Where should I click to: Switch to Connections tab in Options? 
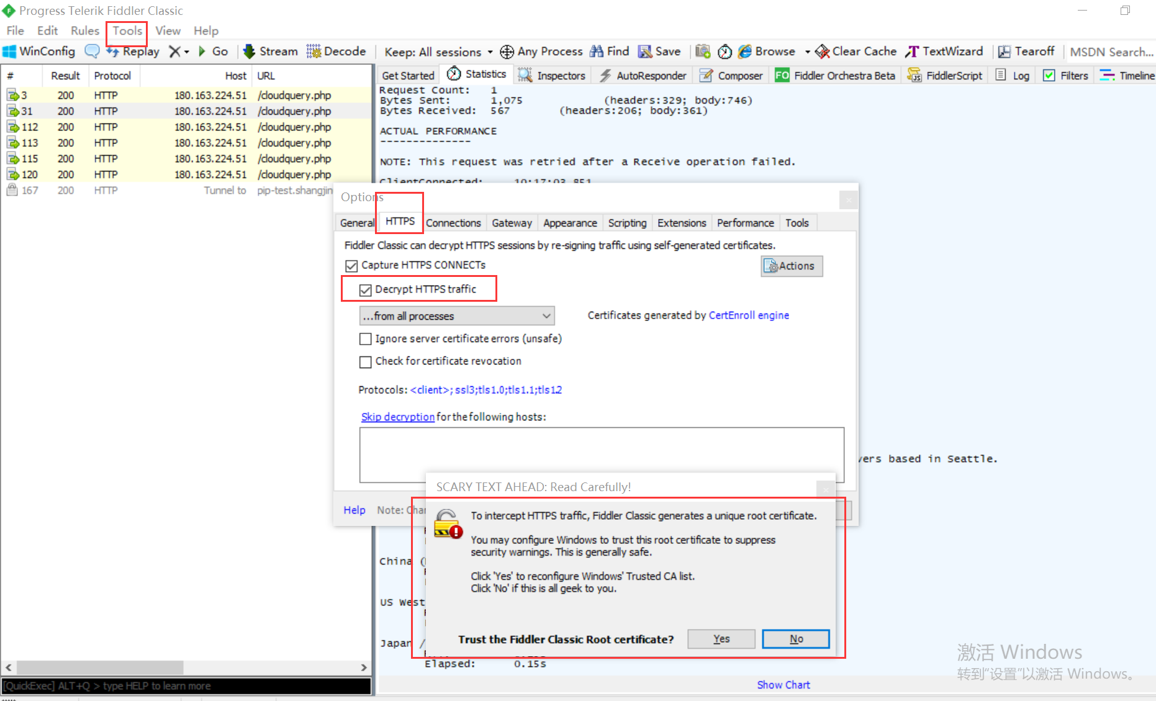[453, 223]
